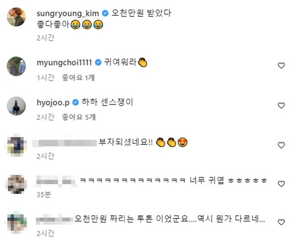The width and height of the screenshot is (292, 247).
Task: Tap heart on the '부자되셨네요' comment
Action: [x=281, y=145]
